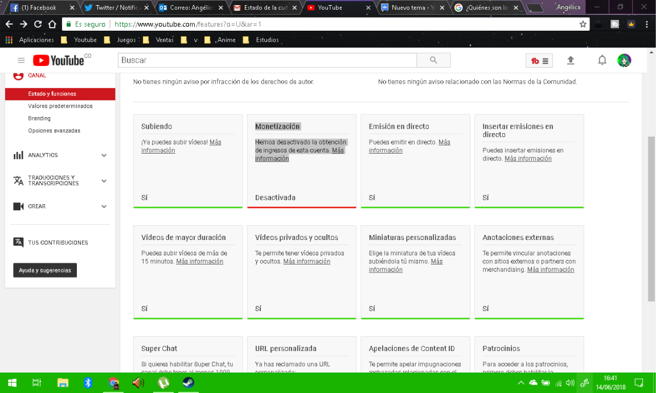Open the YouTube hamburger guide menu
This screenshot has width=656, height=393.
click(21, 60)
